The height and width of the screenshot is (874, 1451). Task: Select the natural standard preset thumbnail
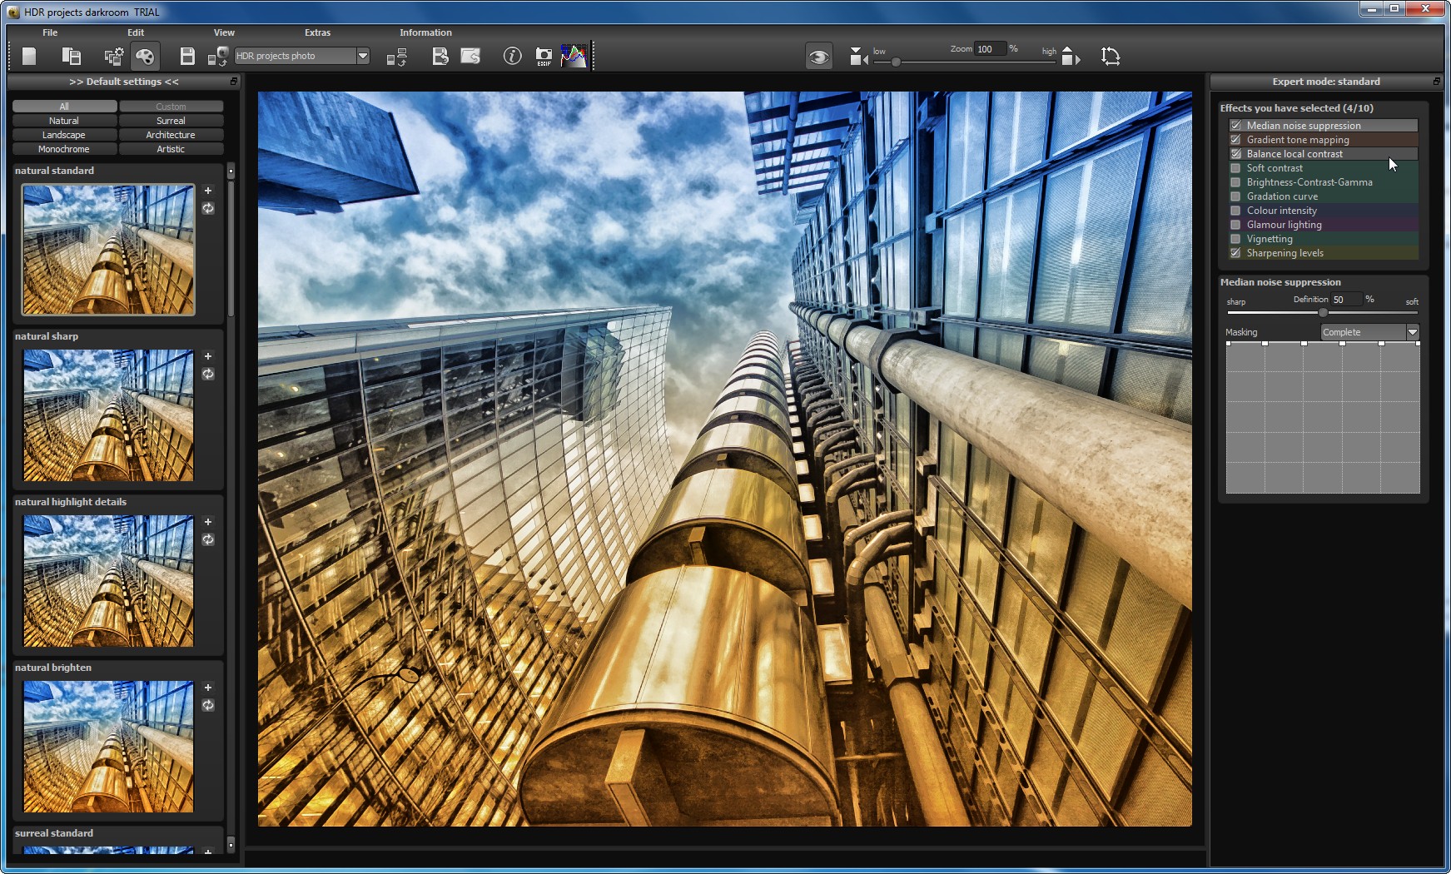(108, 250)
